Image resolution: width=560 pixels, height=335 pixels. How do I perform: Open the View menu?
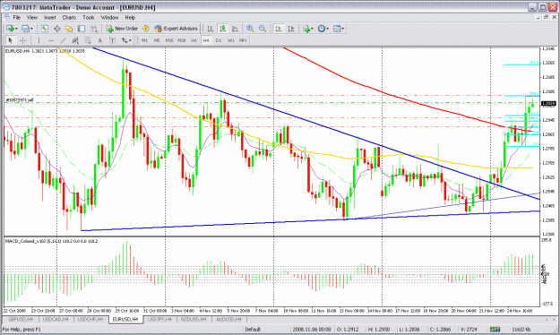[x=31, y=17]
